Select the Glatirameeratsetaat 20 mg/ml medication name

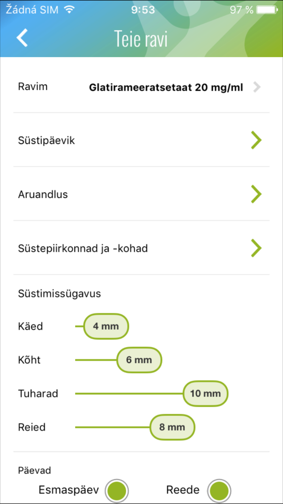coord(166,87)
